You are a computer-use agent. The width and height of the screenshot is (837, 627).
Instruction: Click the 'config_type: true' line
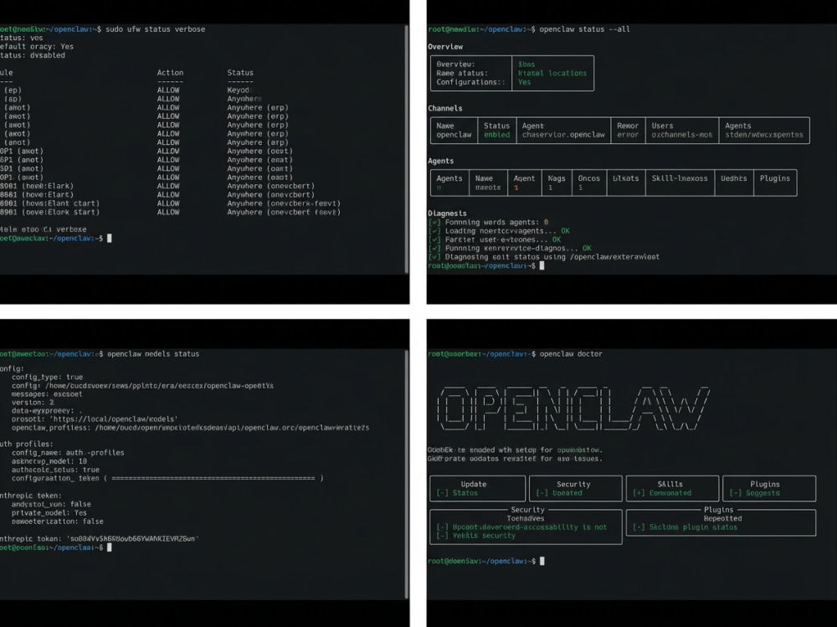tap(47, 377)
